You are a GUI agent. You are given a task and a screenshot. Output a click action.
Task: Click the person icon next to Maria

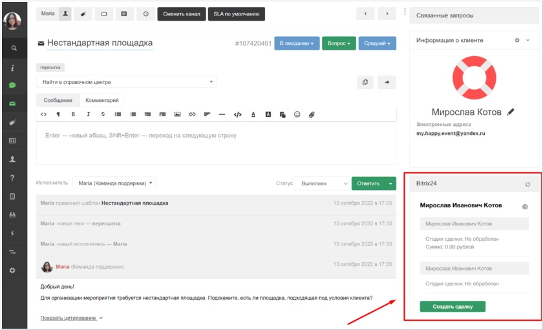coord(65,14)
